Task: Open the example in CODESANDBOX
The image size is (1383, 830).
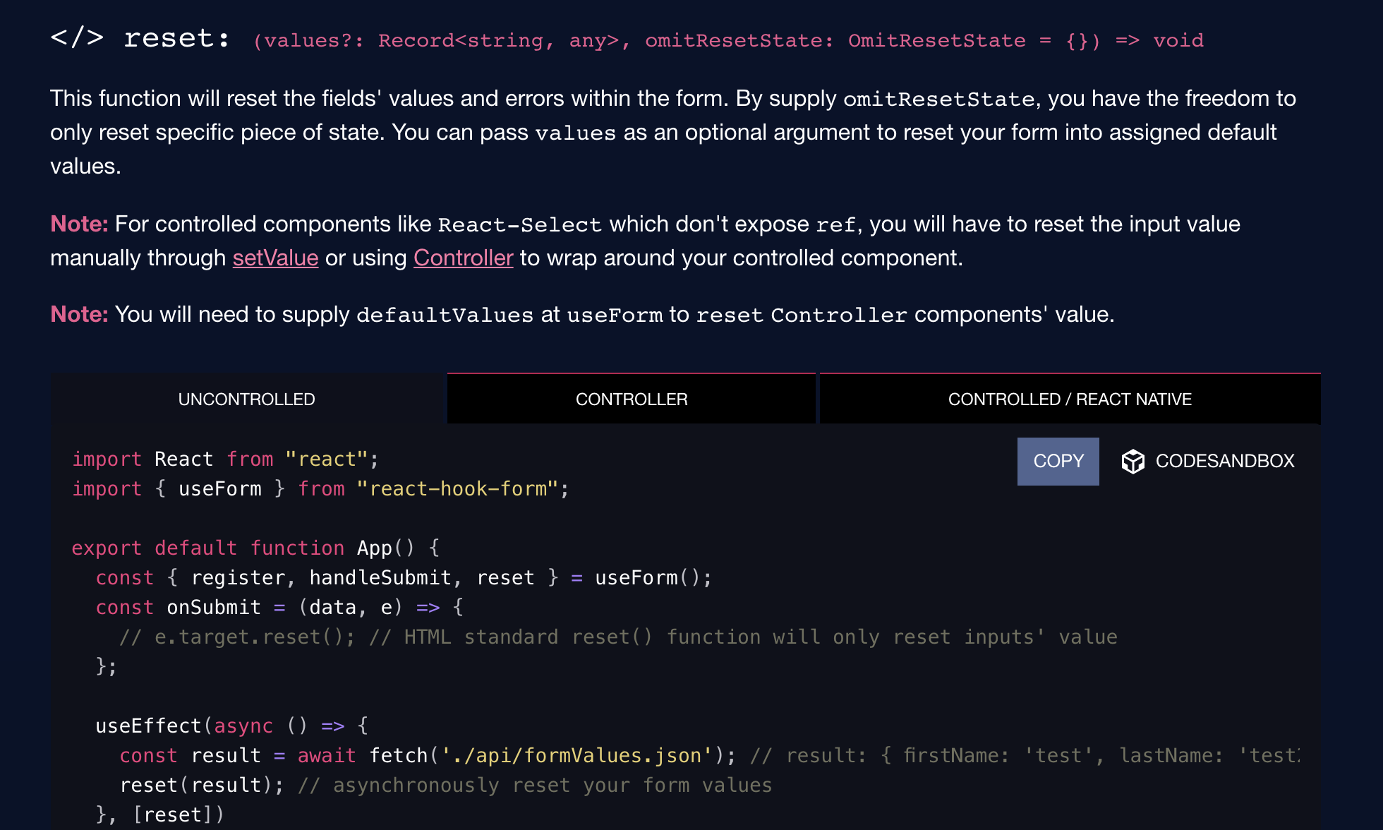Action: pyautogui.click(x=1224, y=461)
